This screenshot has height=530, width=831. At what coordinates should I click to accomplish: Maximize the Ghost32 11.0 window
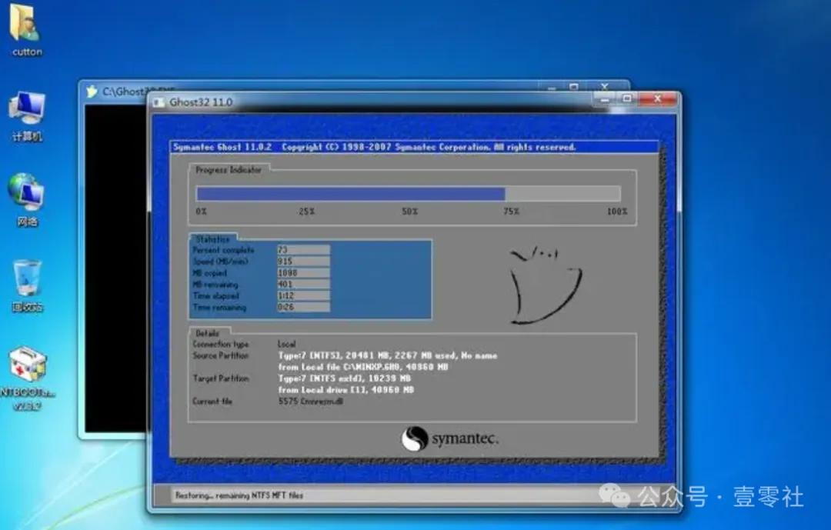pos(627,98)
